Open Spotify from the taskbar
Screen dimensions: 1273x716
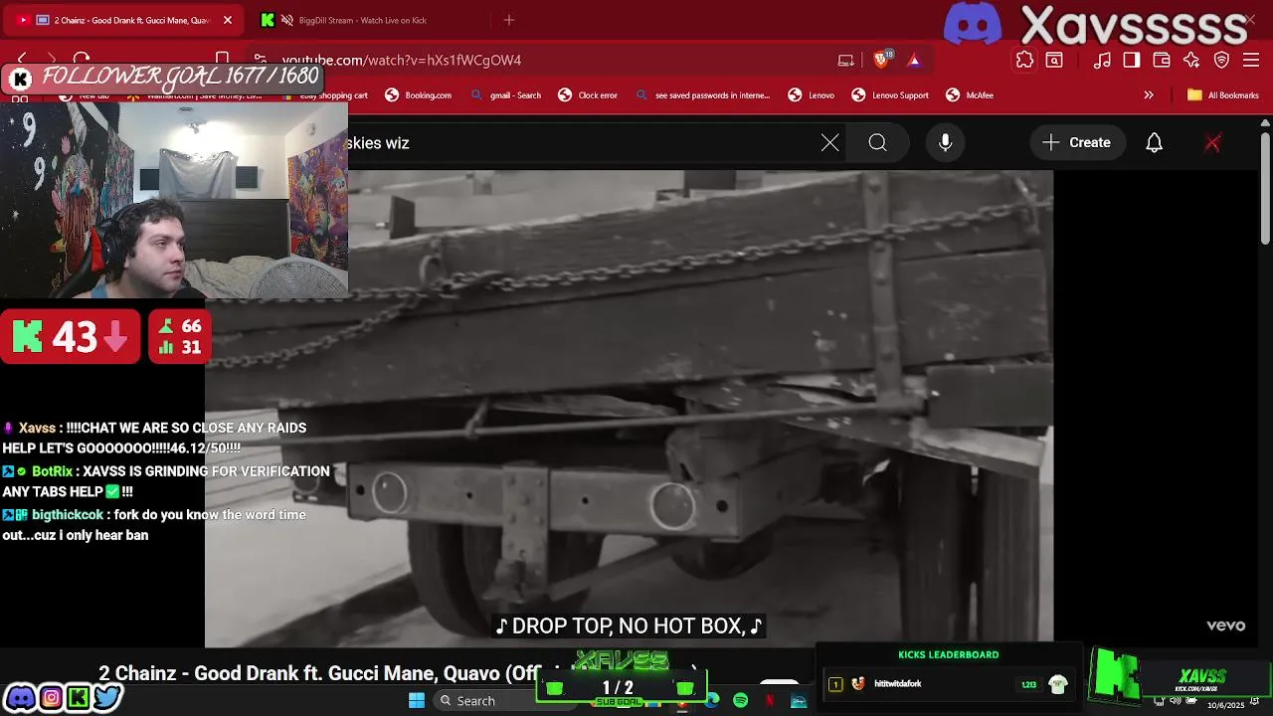click(740, 701)
